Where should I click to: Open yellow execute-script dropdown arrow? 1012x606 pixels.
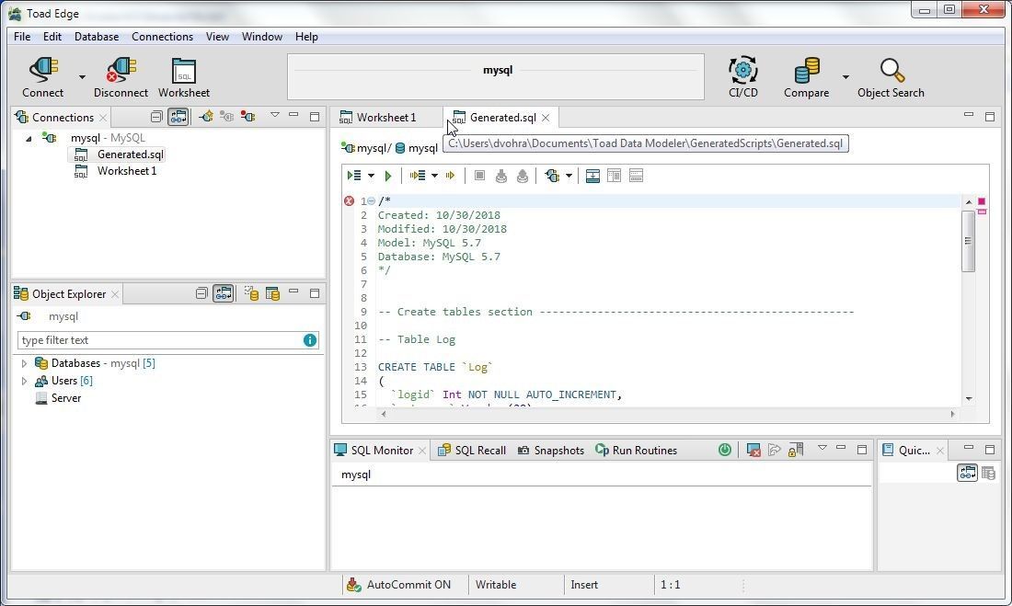point(434,176)
